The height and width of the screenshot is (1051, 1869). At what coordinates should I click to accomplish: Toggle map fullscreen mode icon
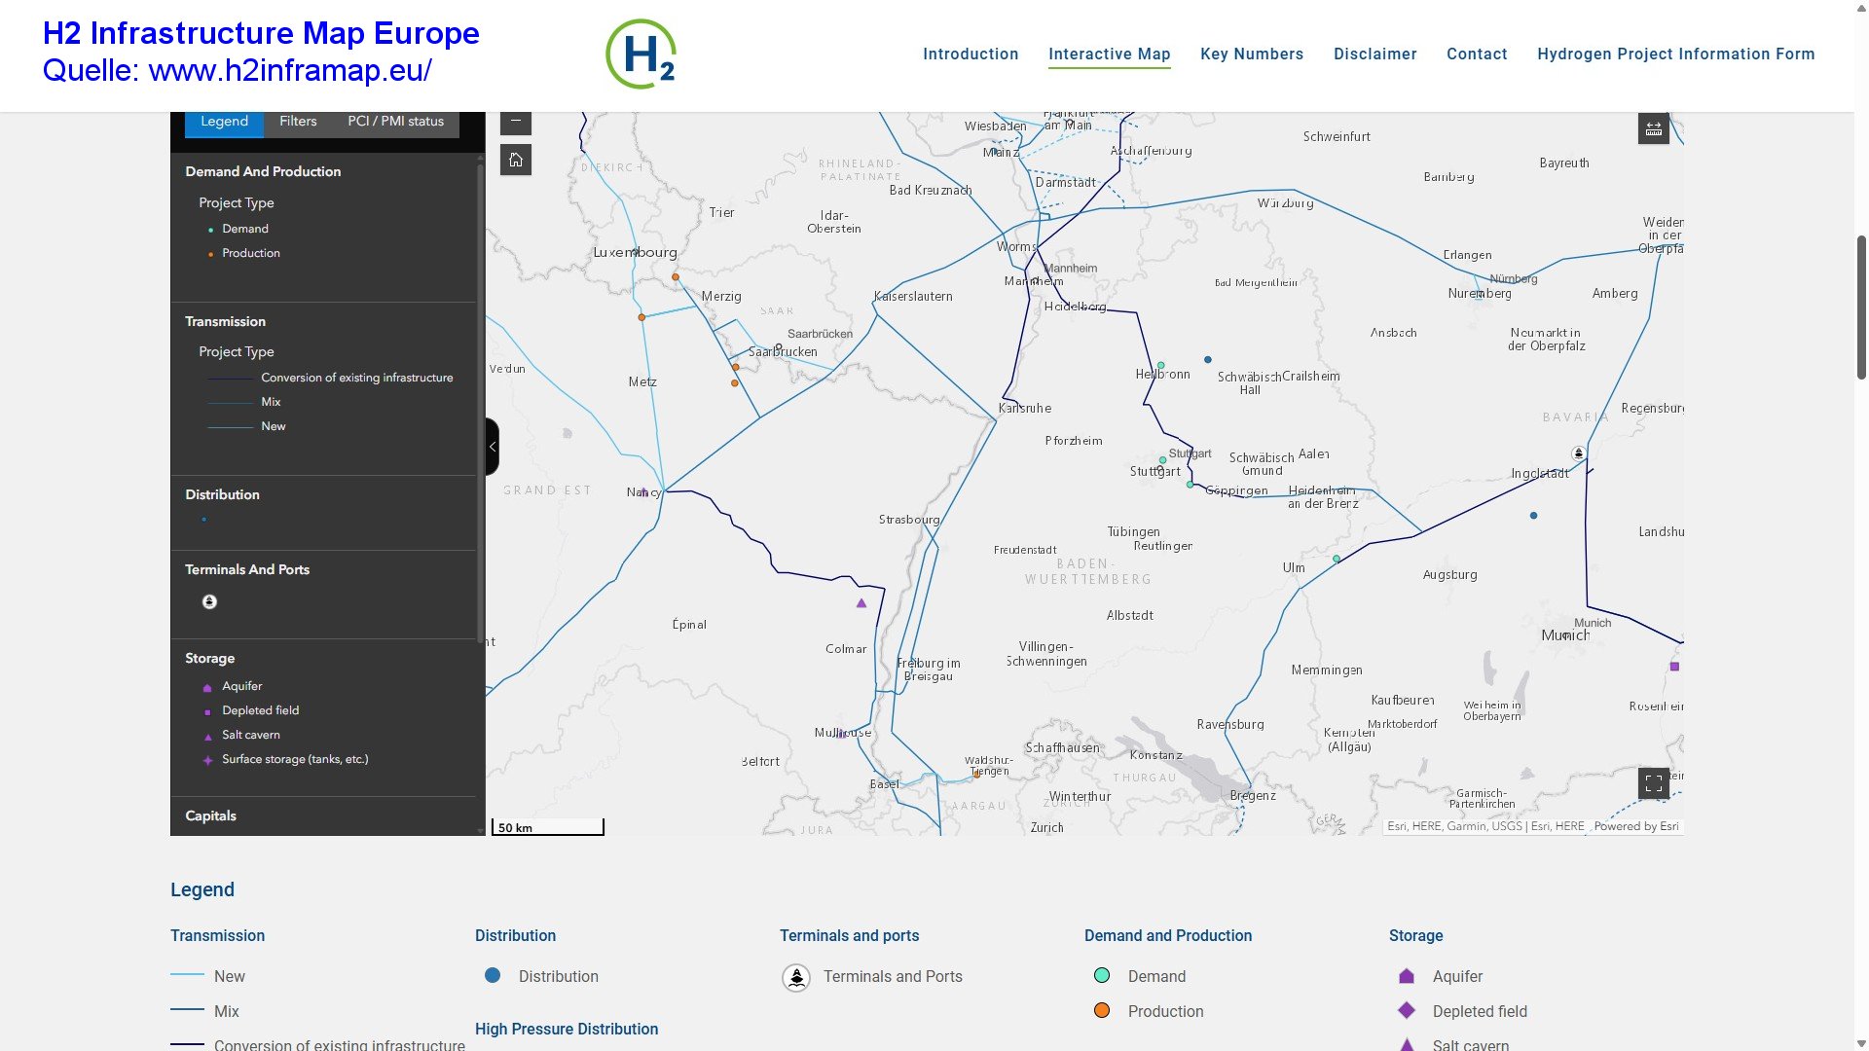[x=1653, y=782]
